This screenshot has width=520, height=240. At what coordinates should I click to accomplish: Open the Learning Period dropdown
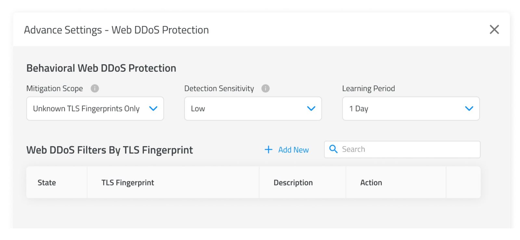tap(411, 108)
